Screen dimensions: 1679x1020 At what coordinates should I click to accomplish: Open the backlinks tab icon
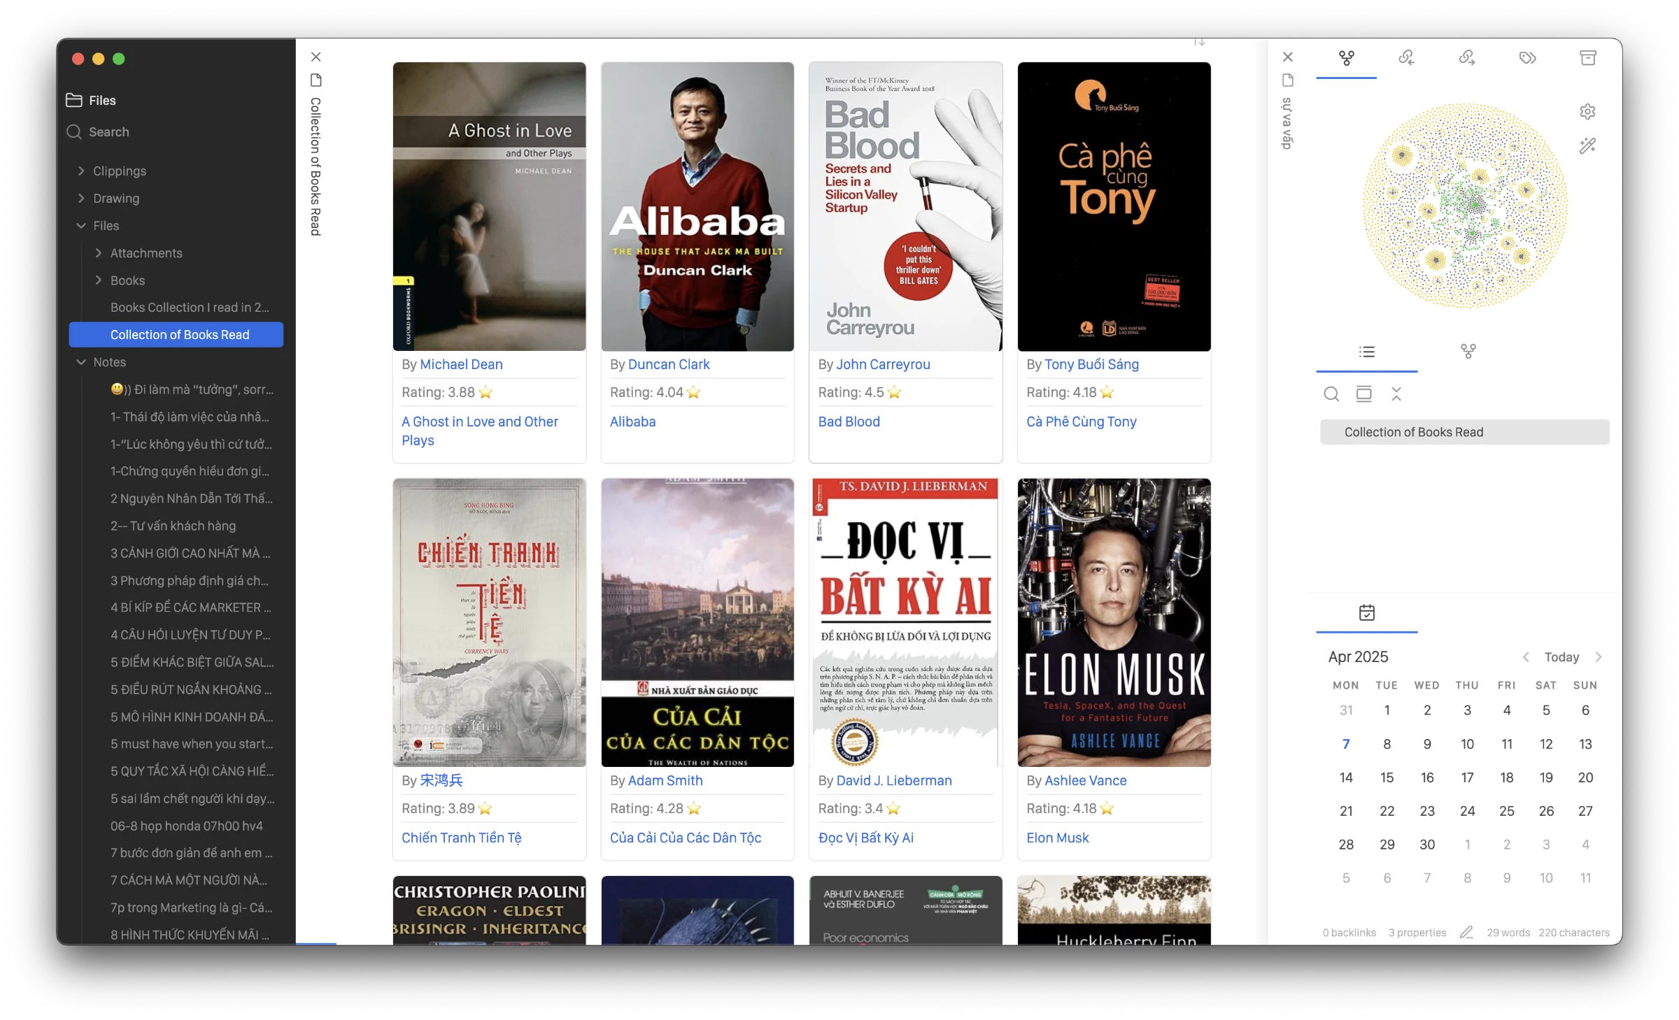point(1406,58)
